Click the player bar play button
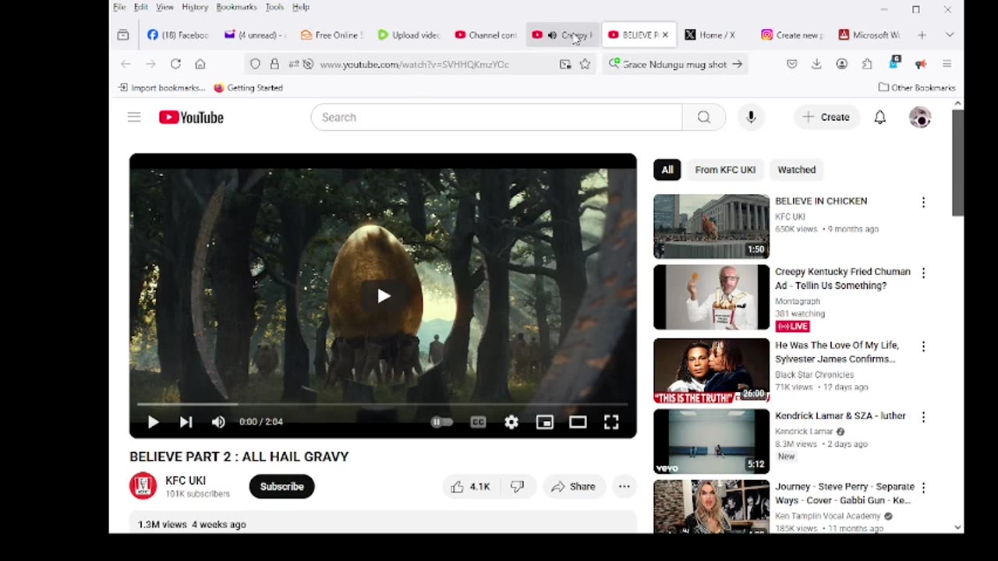 pos(153,422)
